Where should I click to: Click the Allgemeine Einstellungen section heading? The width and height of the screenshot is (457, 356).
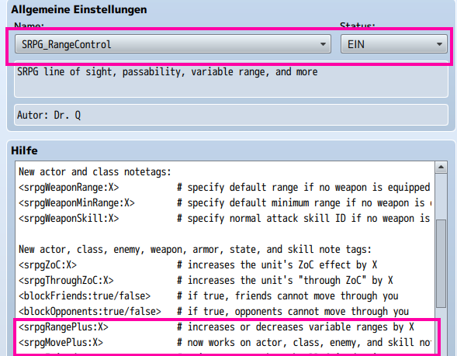79,9
